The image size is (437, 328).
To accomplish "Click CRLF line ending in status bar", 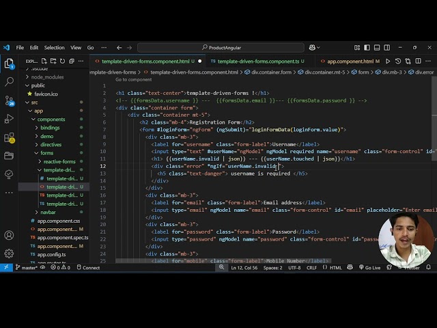I will coord(311,268).
